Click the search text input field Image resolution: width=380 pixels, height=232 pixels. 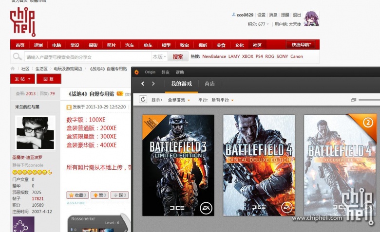[x=88, y=57]
